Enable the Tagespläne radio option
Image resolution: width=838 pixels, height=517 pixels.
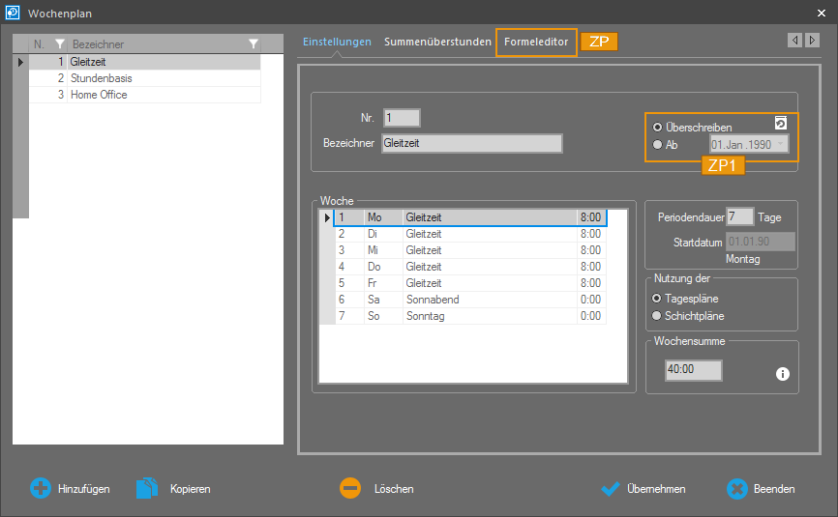[658, 299]
